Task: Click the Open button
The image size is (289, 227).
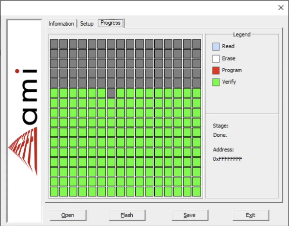Action: click(68, 215)
